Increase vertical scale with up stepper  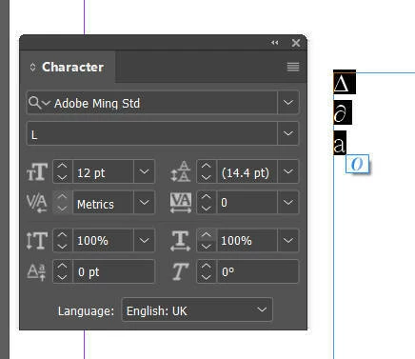(62, 234)
